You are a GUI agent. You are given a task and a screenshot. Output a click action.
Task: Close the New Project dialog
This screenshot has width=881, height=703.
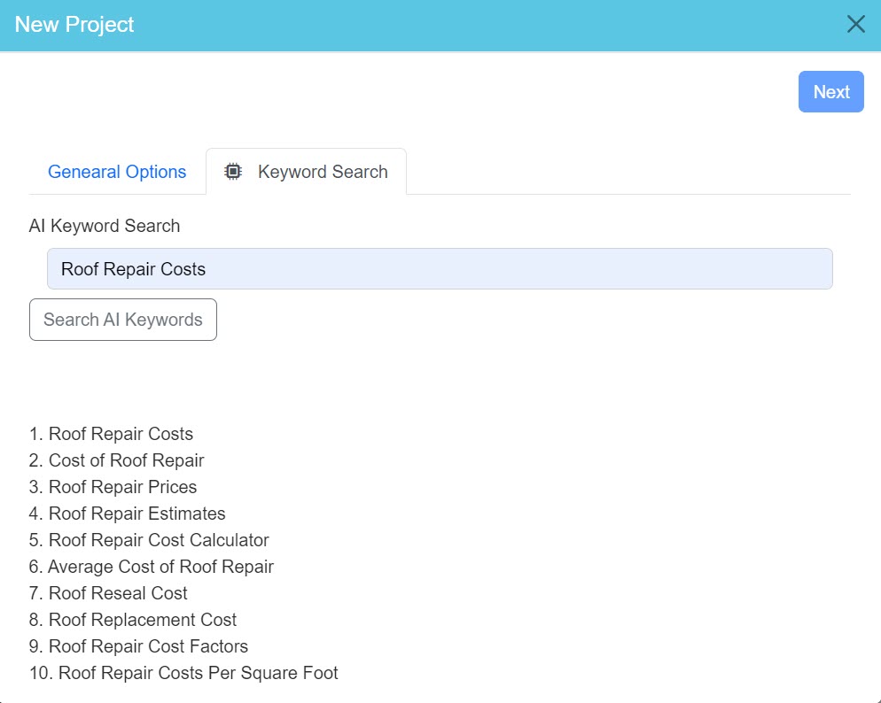855,24
